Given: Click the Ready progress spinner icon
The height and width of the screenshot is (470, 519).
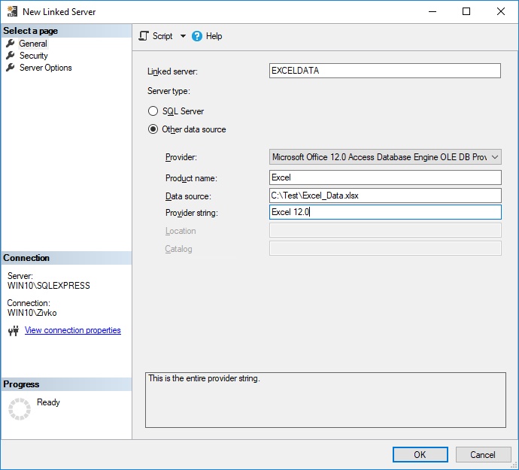Looking at the screenshot, I should click(19, 409).
